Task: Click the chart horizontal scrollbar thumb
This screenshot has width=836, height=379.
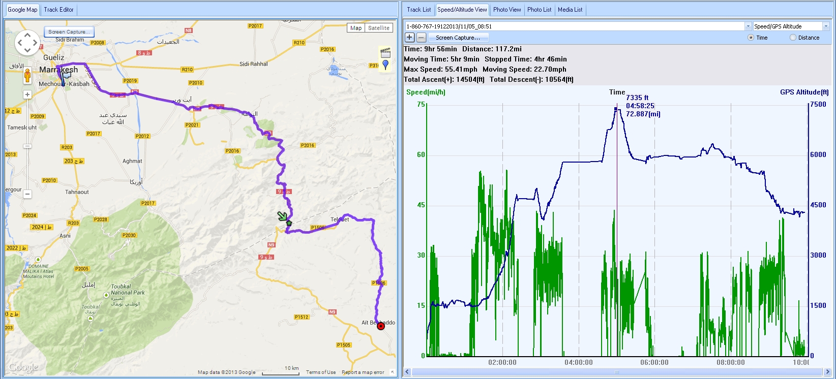Action: point(616,372)
